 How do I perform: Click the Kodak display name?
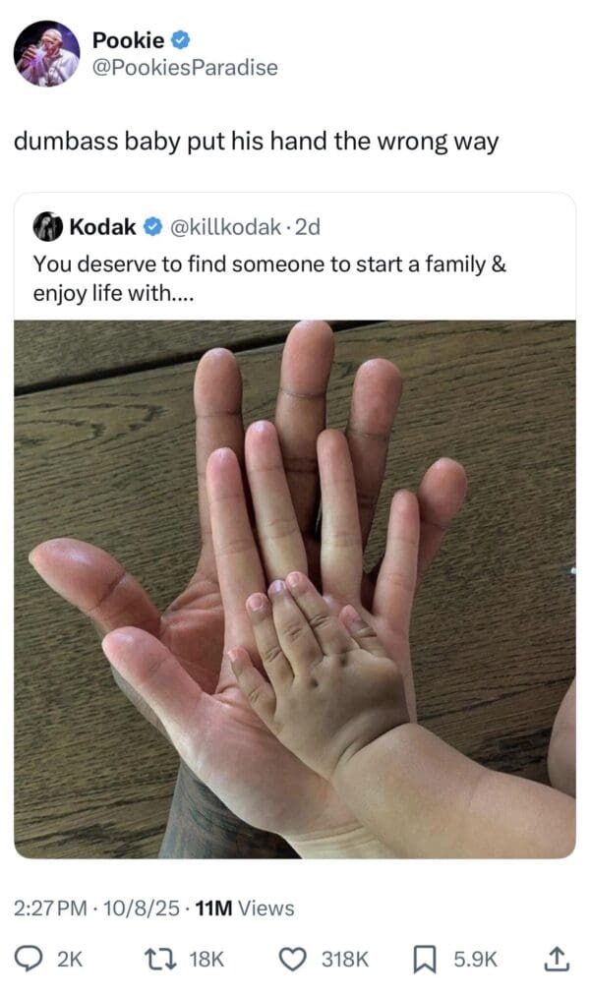[x=103, y=226]
